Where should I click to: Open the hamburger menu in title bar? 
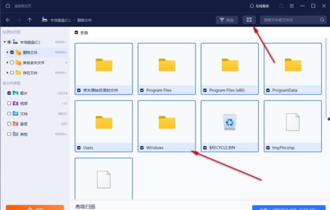(292, 6)
